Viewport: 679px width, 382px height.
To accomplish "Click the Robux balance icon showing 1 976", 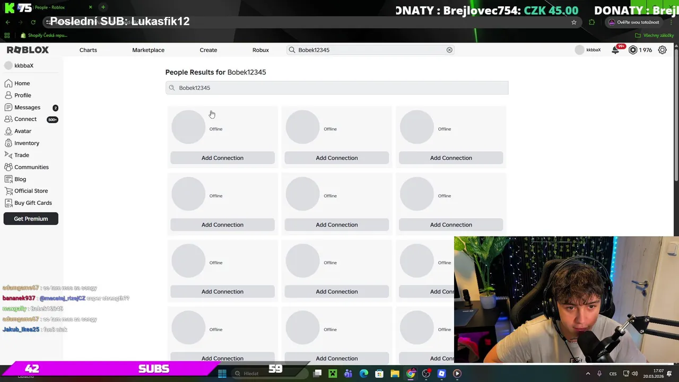I will (x=633, y=50).
